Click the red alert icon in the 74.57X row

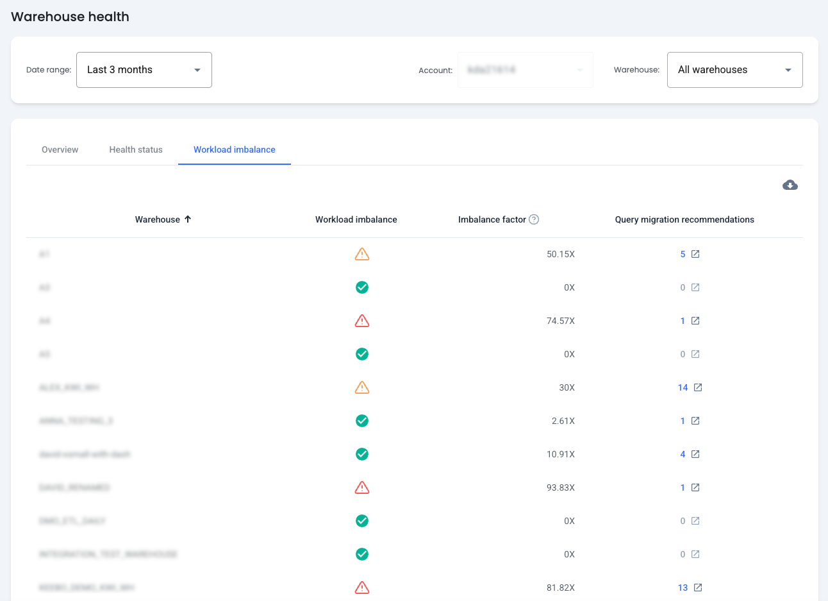click(x=362, y=321)
